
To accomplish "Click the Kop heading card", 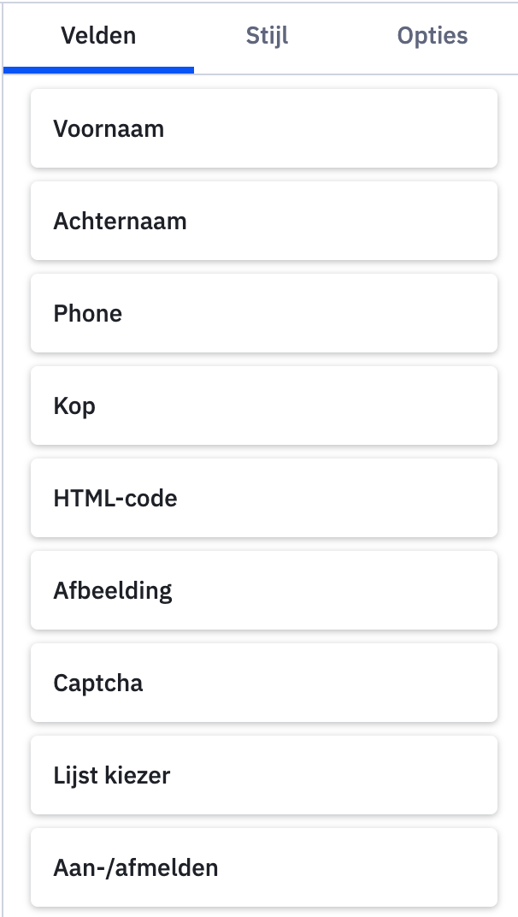I will tap(263, 406).
